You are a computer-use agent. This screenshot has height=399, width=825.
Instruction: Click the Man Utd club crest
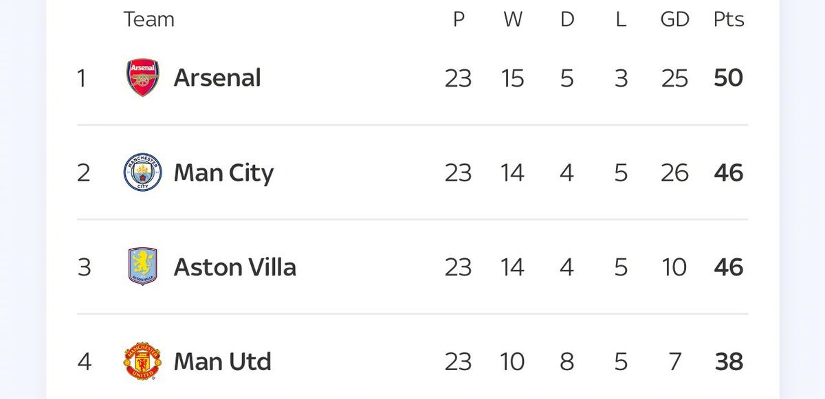(x=142, y=361)
